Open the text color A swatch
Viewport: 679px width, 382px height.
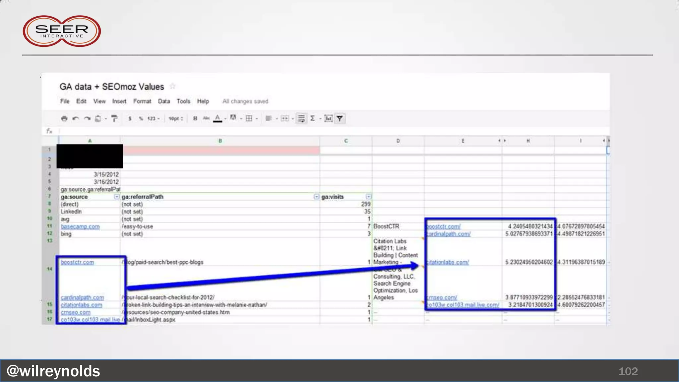coord(217,118)
